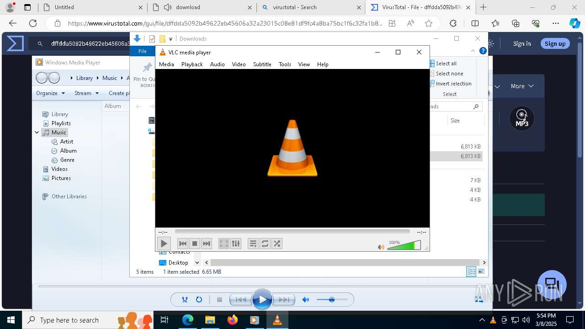
Task: Click the VLC seek progress bar
Action: [292, 232]
